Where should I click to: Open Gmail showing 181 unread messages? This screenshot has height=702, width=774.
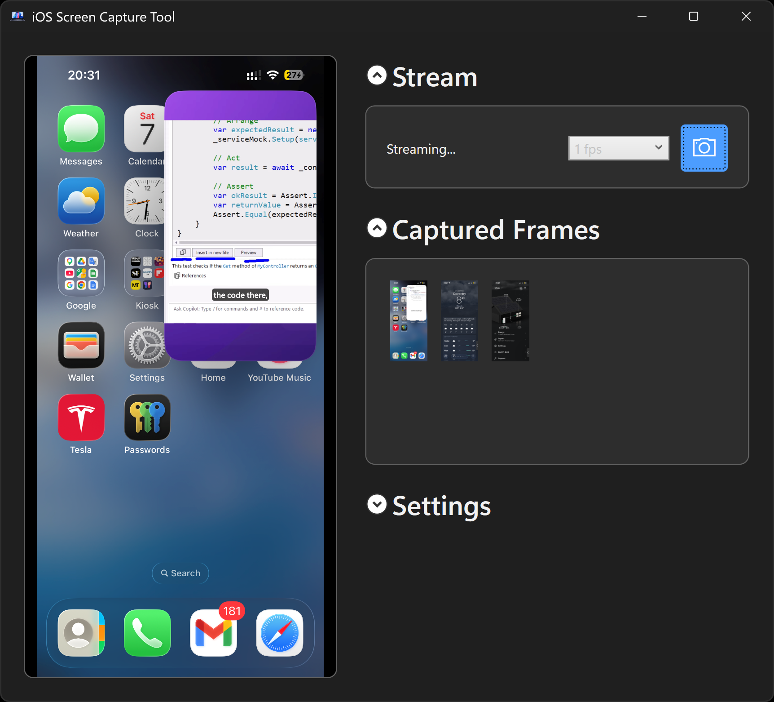pyautogui.click(x=213, y=634)
